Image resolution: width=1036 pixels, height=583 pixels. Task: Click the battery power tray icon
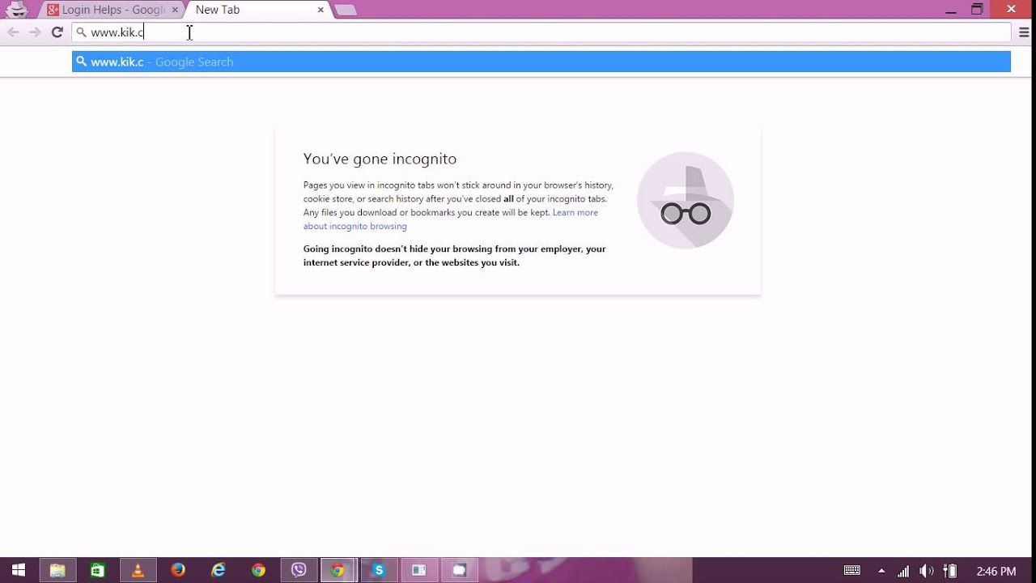click(x=950, y=571)
